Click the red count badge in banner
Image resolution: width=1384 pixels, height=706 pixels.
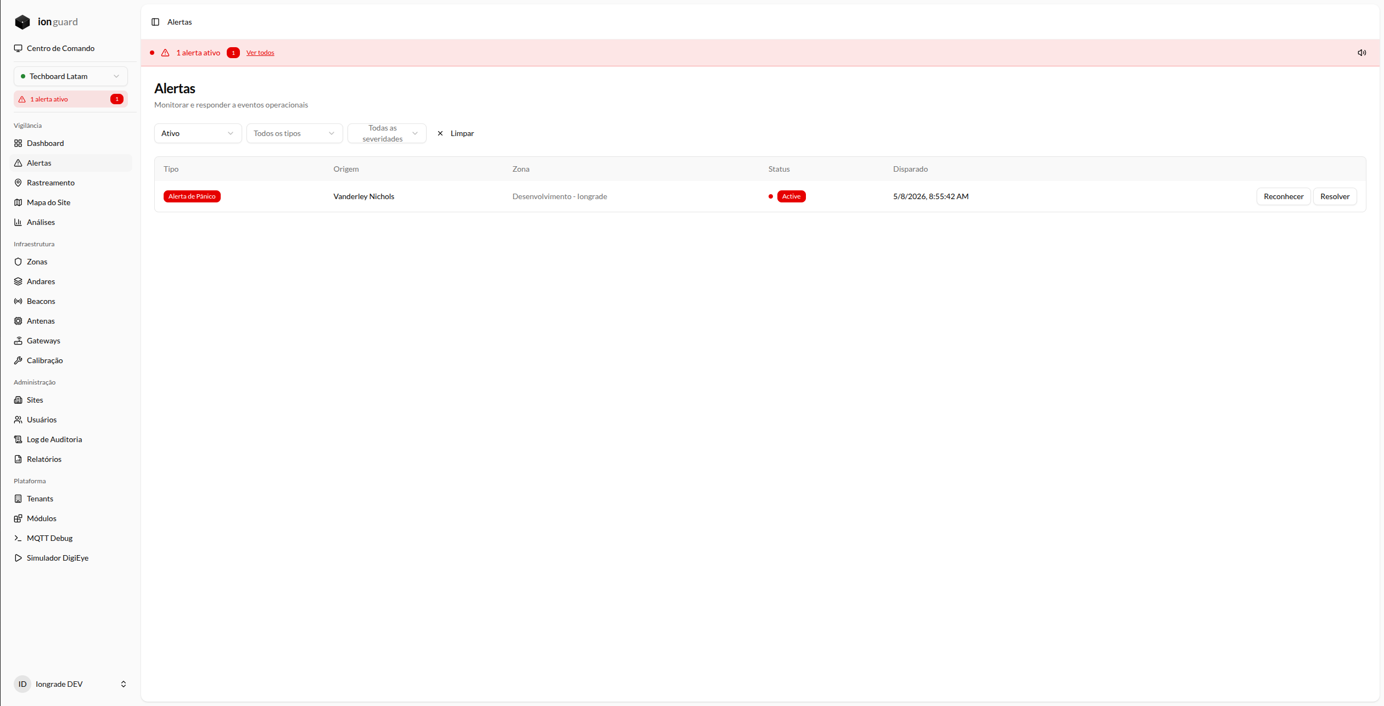click(233, 53)
